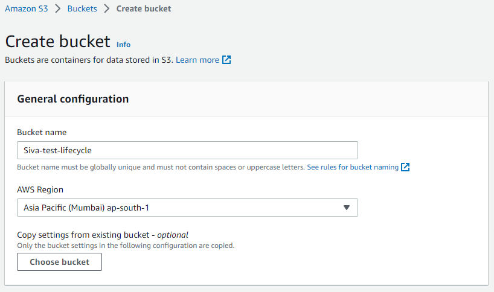Viewport: 494px width, 292px height.
Task: Navigate to Buckets breadcrumb
Action: click(82, 9)
